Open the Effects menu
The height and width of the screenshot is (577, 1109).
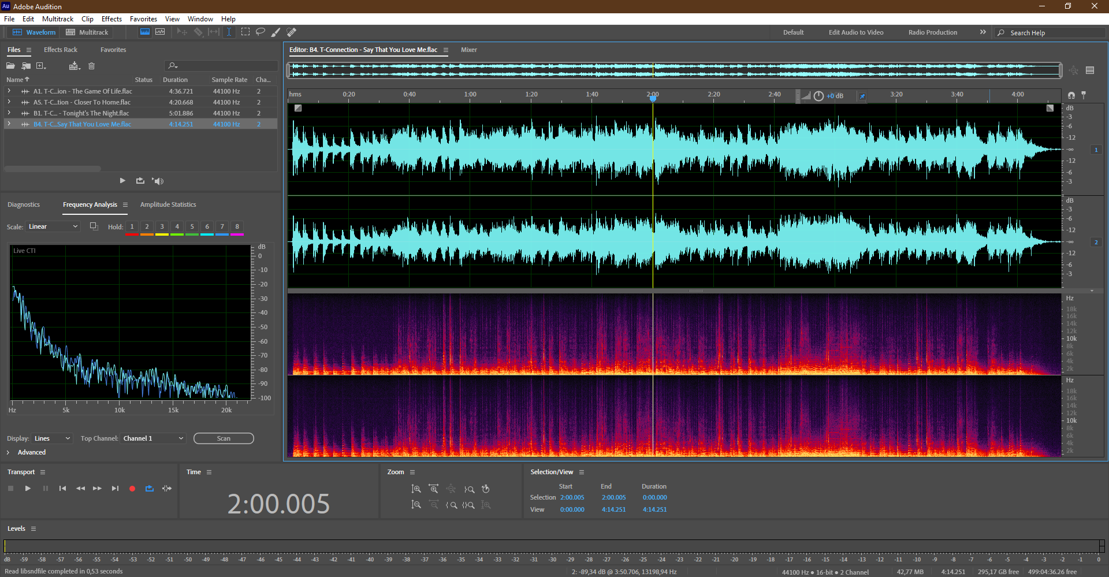(111, 19)
